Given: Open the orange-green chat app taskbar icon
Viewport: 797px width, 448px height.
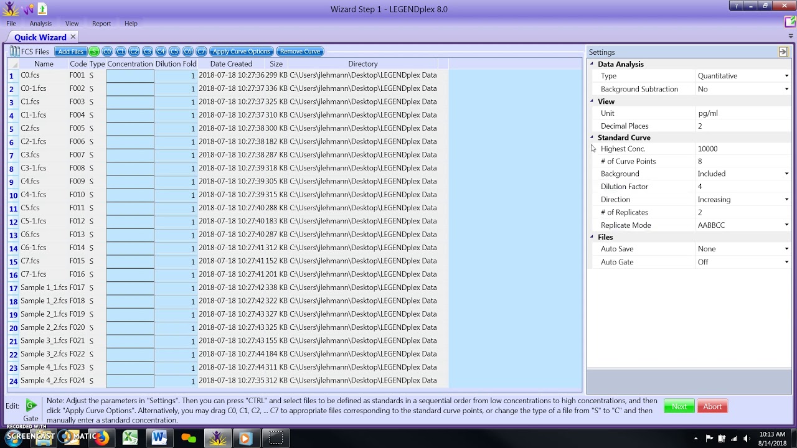Looking at the screenshot, I should click(x=189, y=438).
